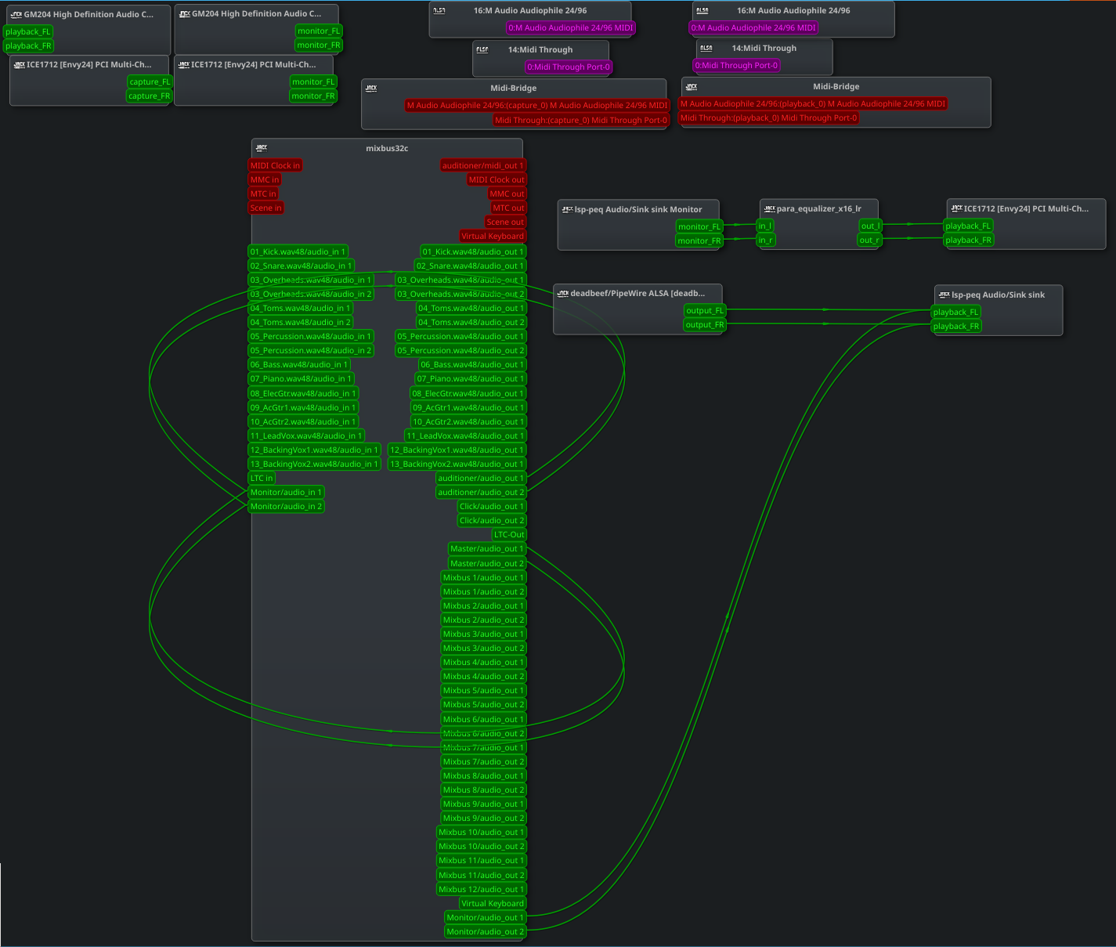The width and height of the screenshot is (1116, 947).
Task: Click the JACK icon on the GM204 node with monitor ports
Action: tap(185, 13)
